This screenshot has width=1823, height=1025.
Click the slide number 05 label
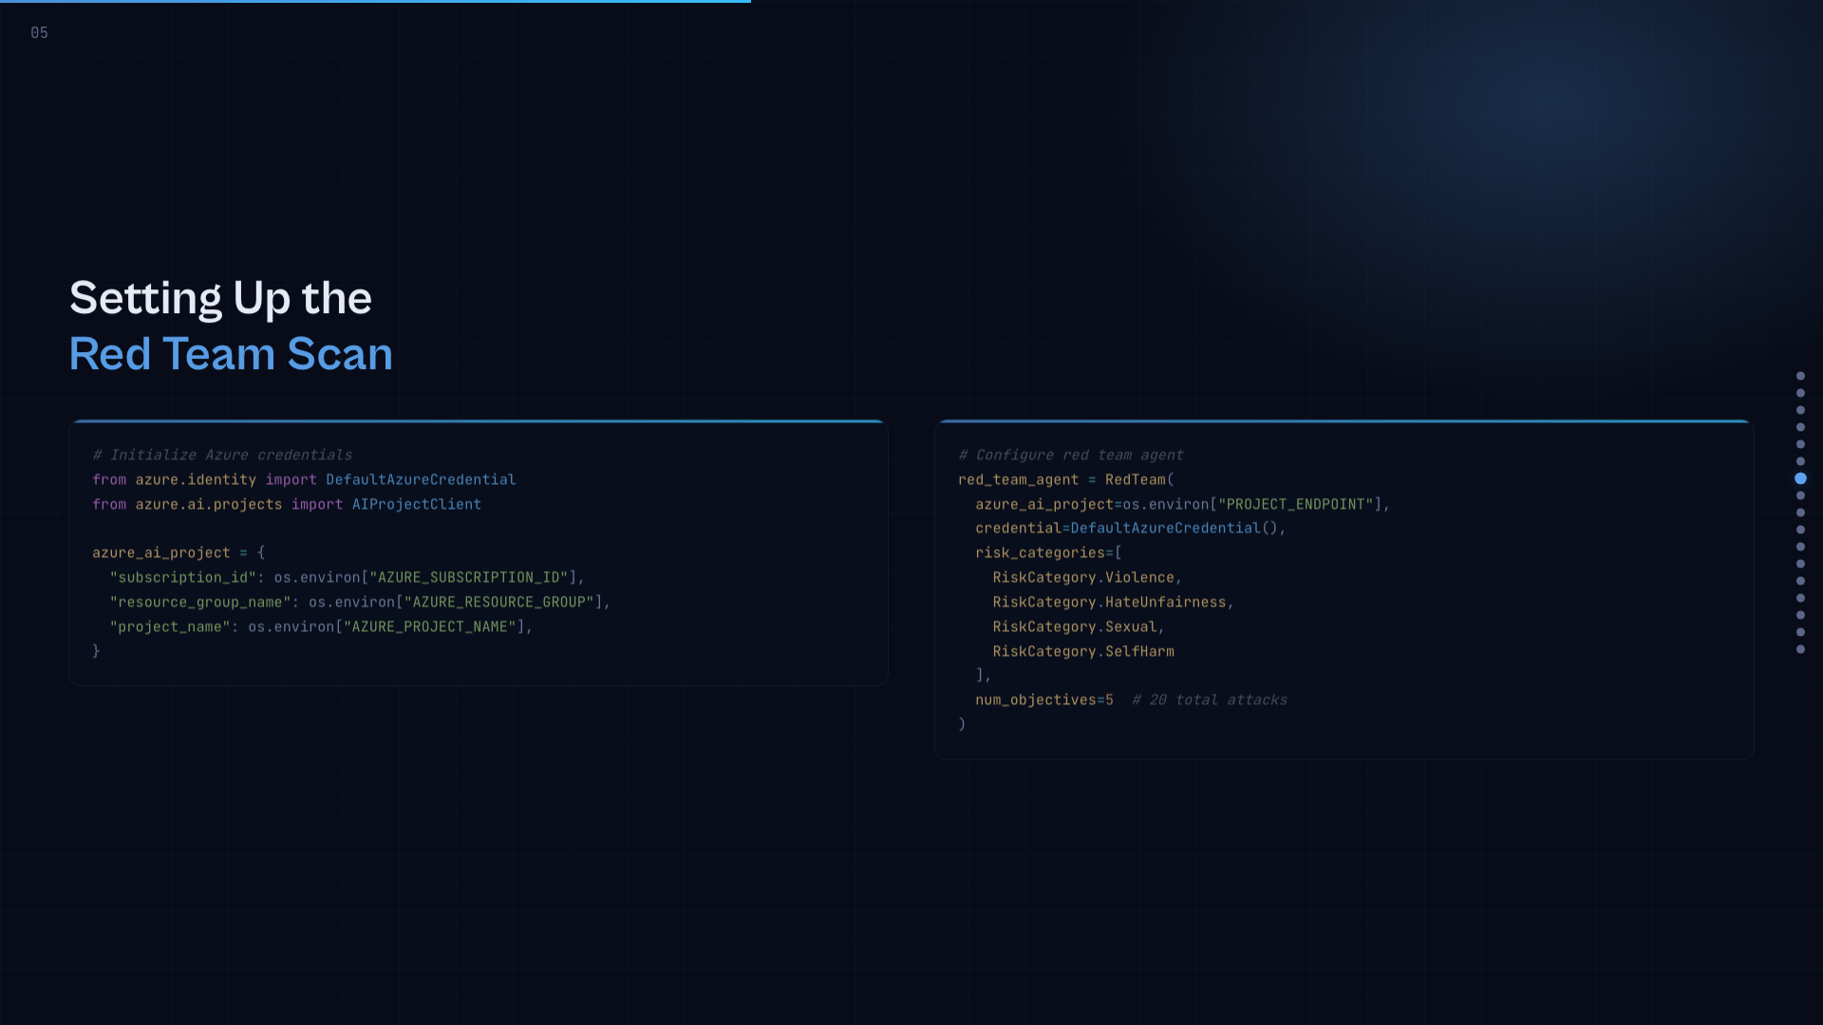click(39, 33)
